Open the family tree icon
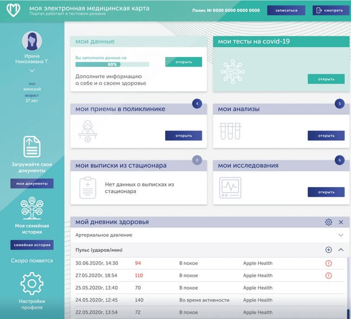 pyautogui.click(x=32, y=208)
